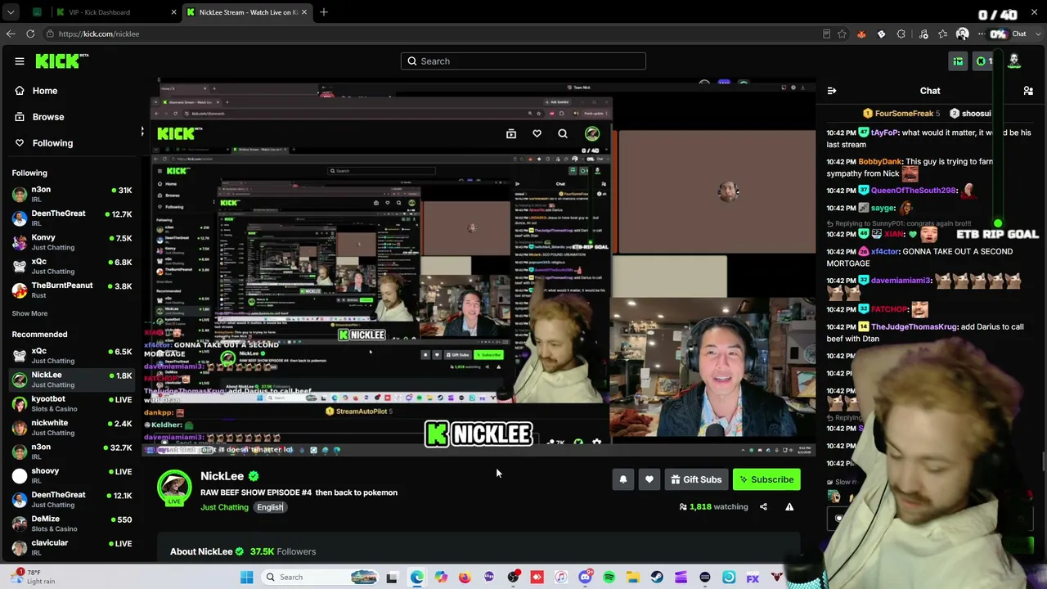1047x589 pixels.
Task: Report the stream with the warning icon
Action: pyautogui.click(x=789, y=507)
